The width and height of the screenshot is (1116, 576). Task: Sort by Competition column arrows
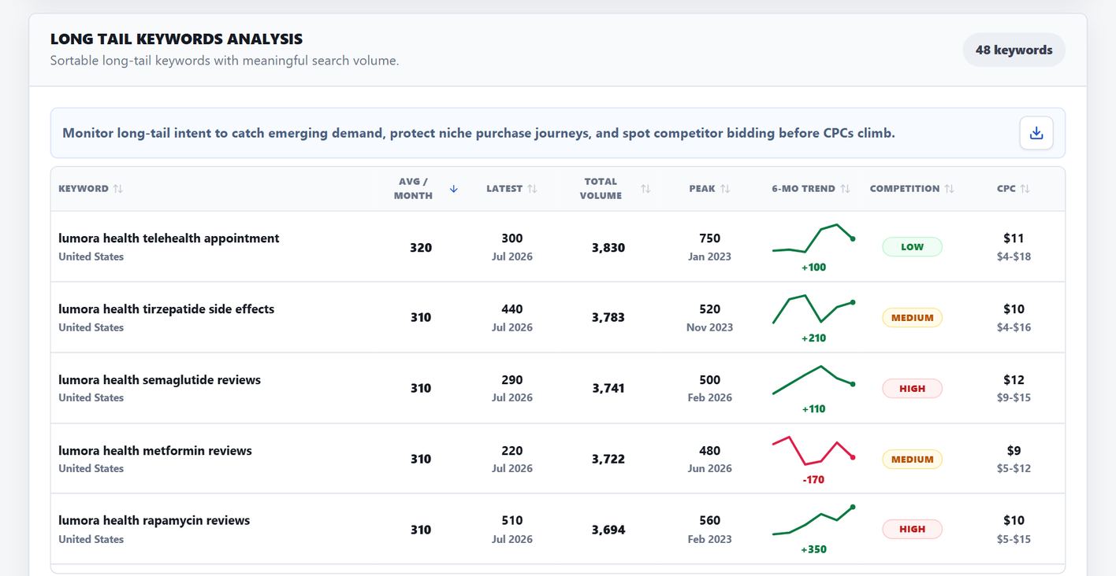[x=949, y=189]
